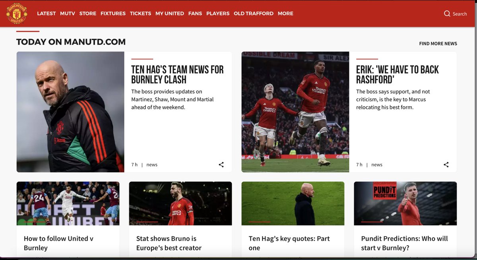Select the FANS nav item

195,14
